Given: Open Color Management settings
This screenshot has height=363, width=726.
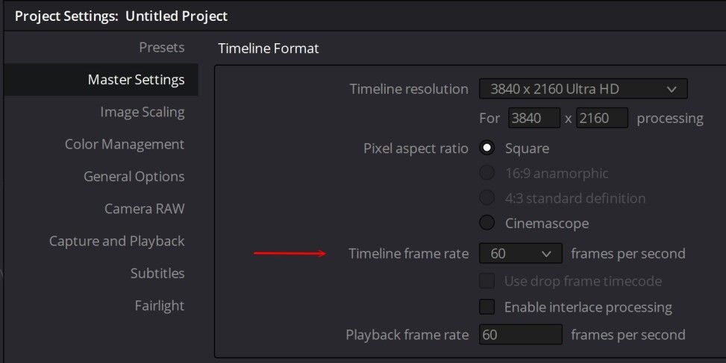Looking at the screenshot, I should [x=124, y=144].
